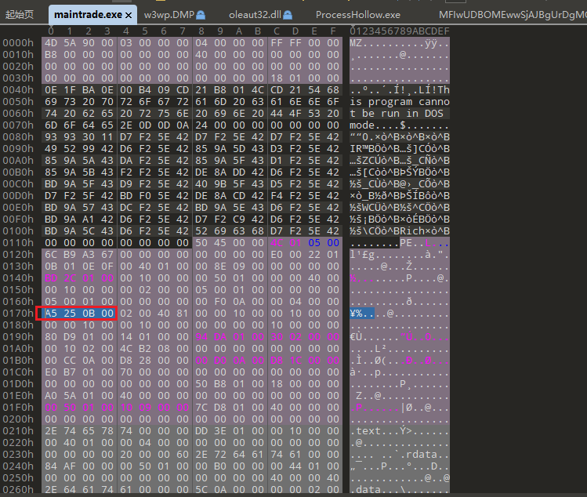The image size is (587, 497).
Task: Click selected bytes A5 25 0B 00 in row 0170h
Action: [x=79, y=313]
